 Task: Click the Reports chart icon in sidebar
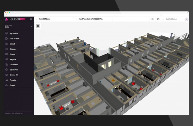click(x=7, y=80)
